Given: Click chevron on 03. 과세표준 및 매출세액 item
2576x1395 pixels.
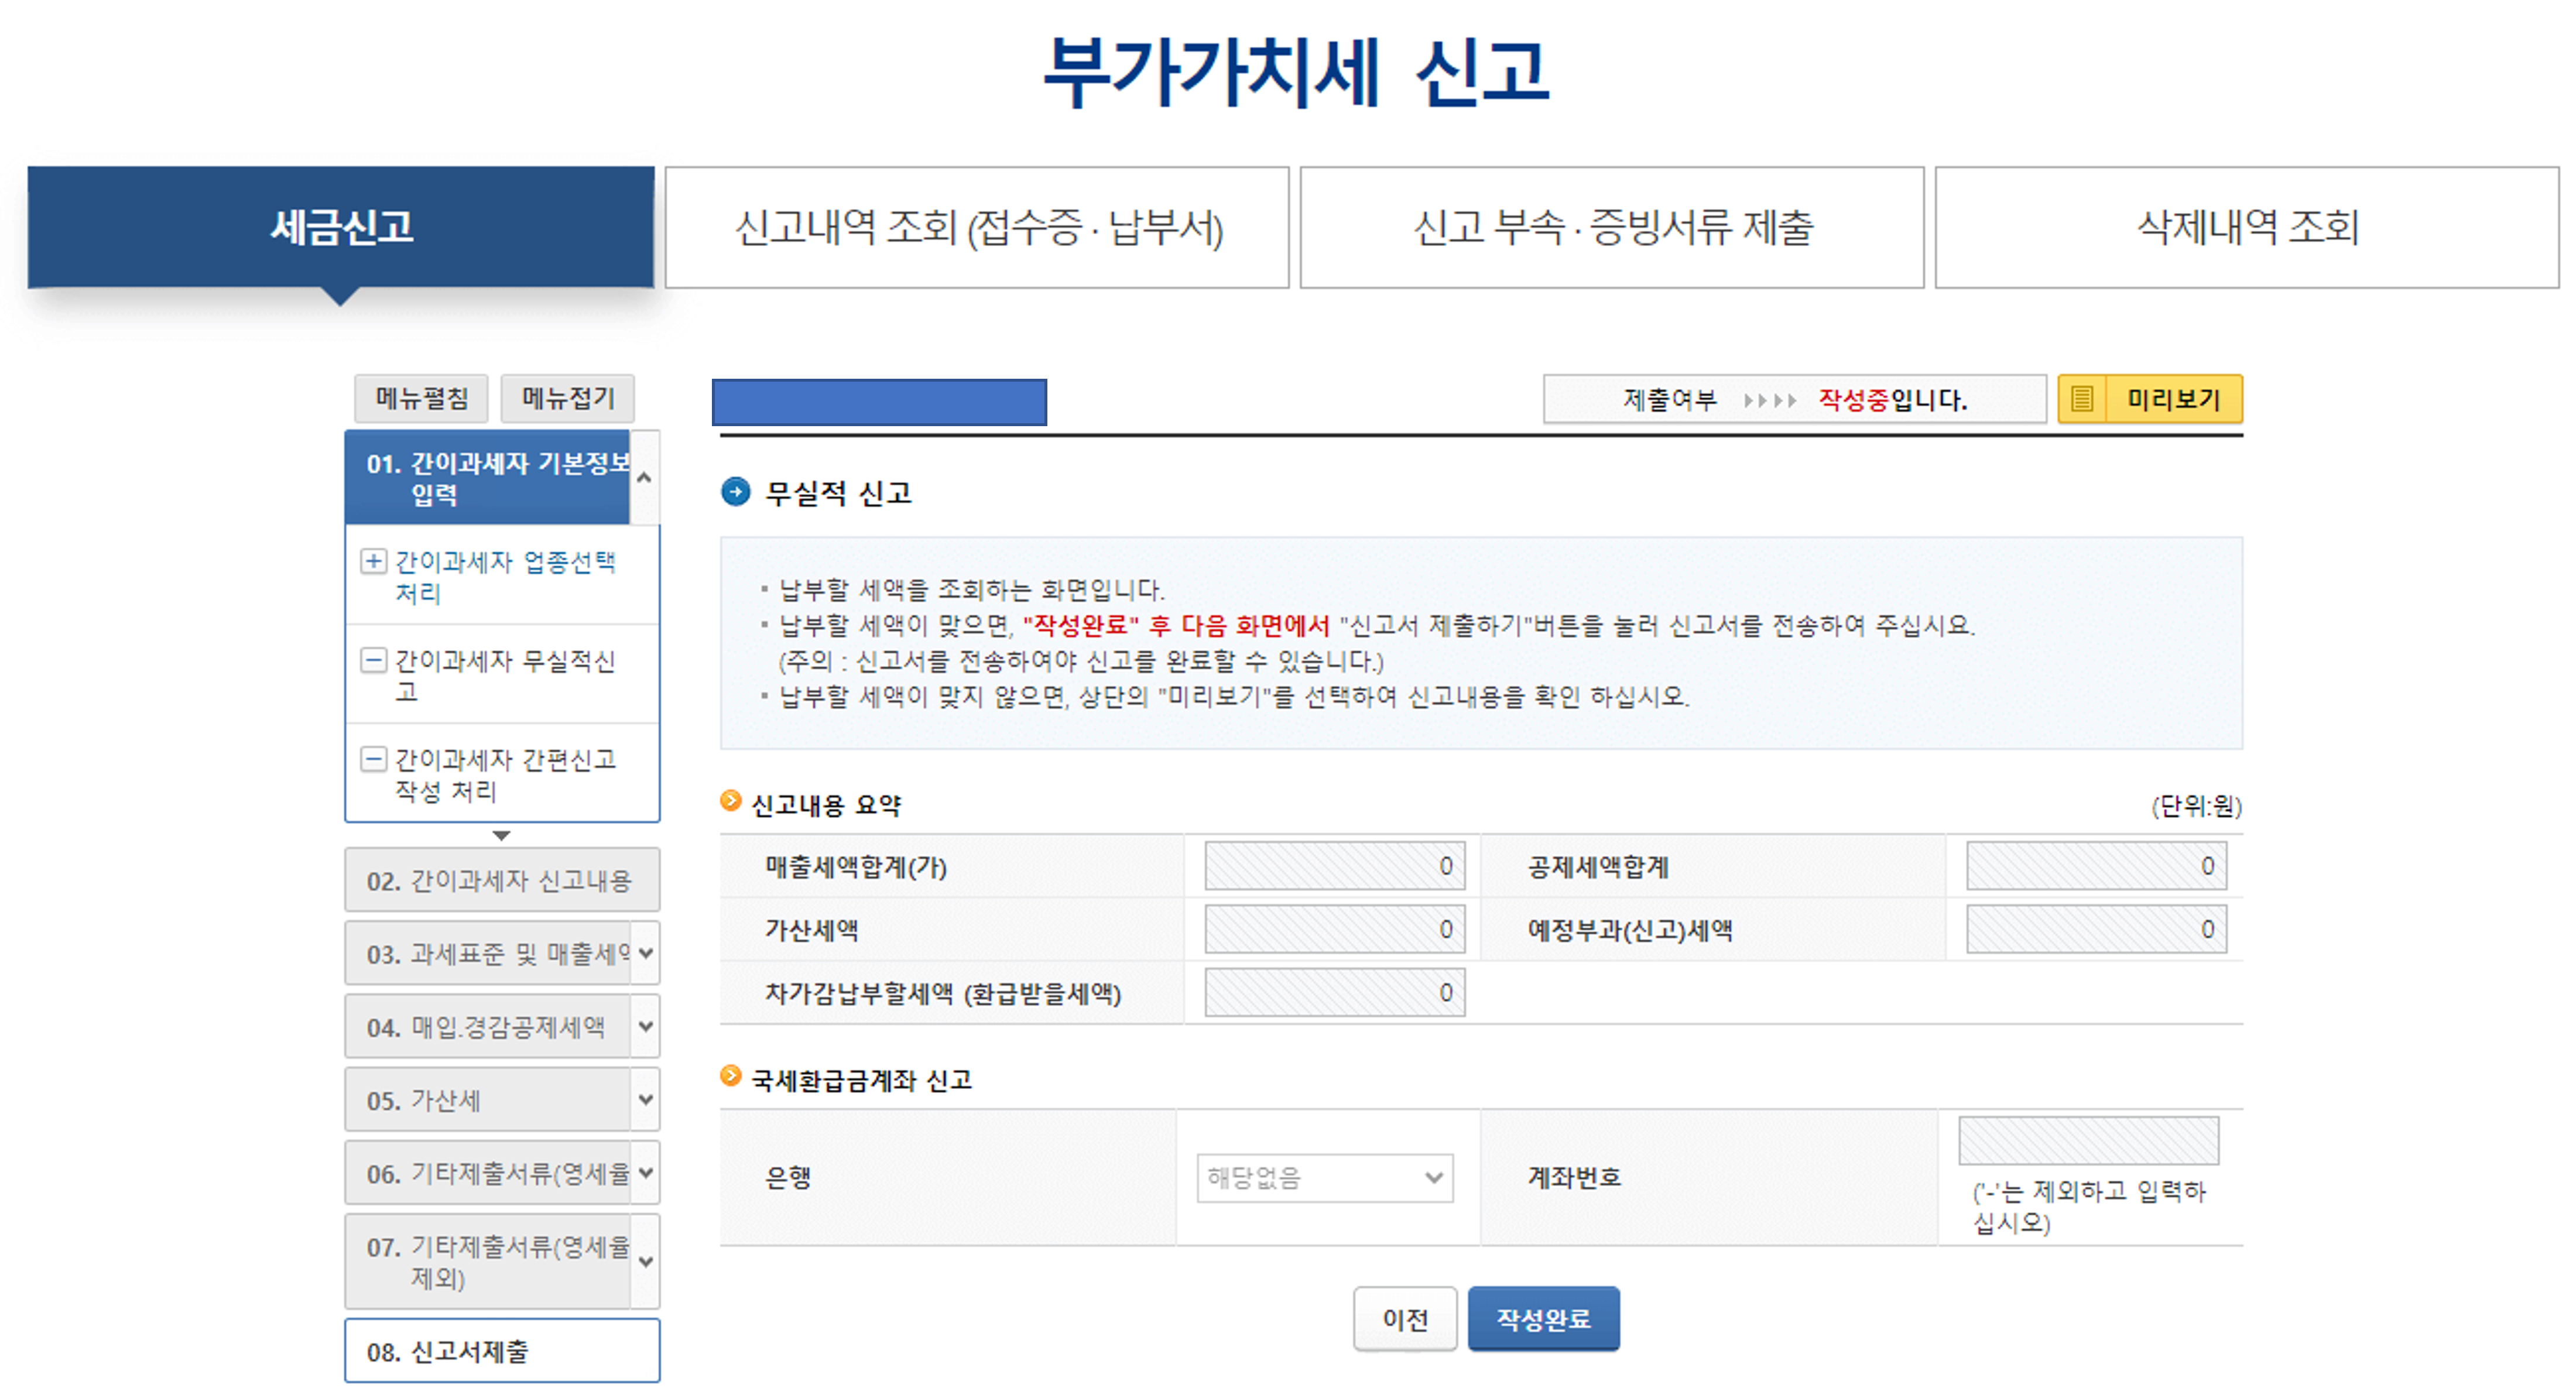Looking at the screenshot, I should point(646,952).
